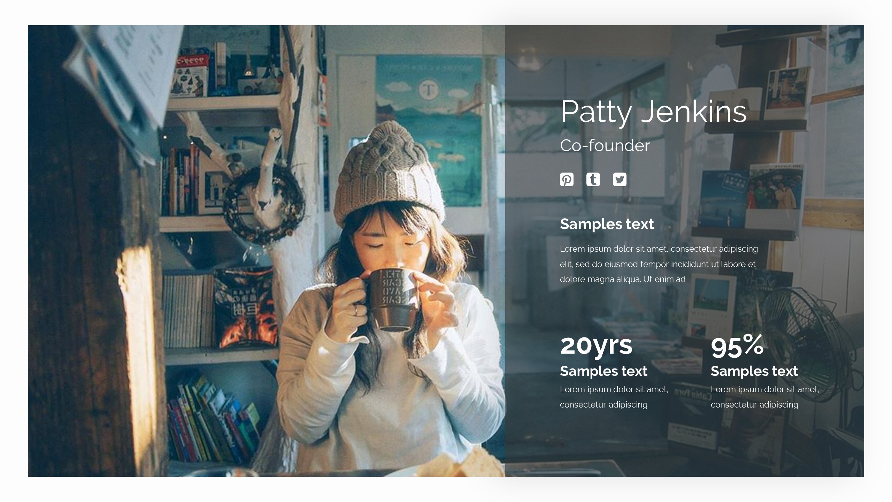Click Samples text heading under 20yrs

point(603,371)
